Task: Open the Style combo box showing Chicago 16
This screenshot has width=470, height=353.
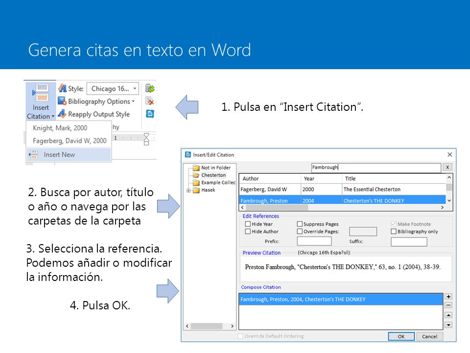Action: click(x=113, y=89)
